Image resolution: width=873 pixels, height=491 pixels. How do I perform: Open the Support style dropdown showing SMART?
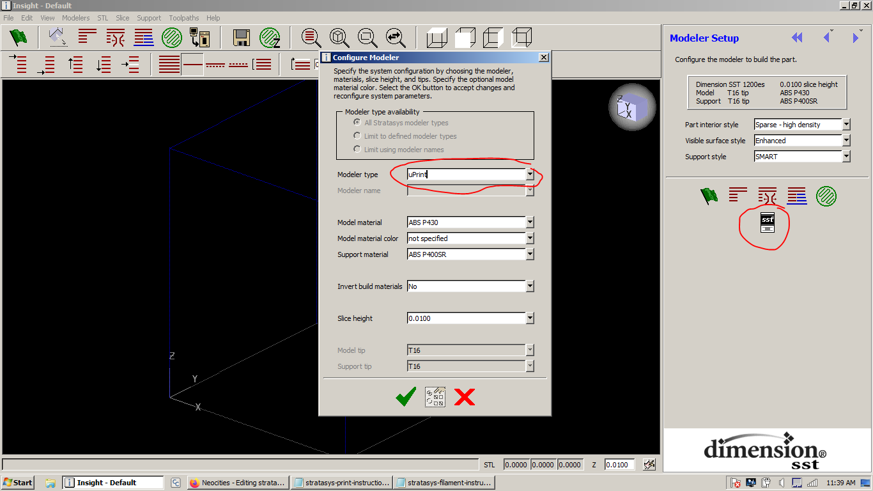[x=846, y=157]
